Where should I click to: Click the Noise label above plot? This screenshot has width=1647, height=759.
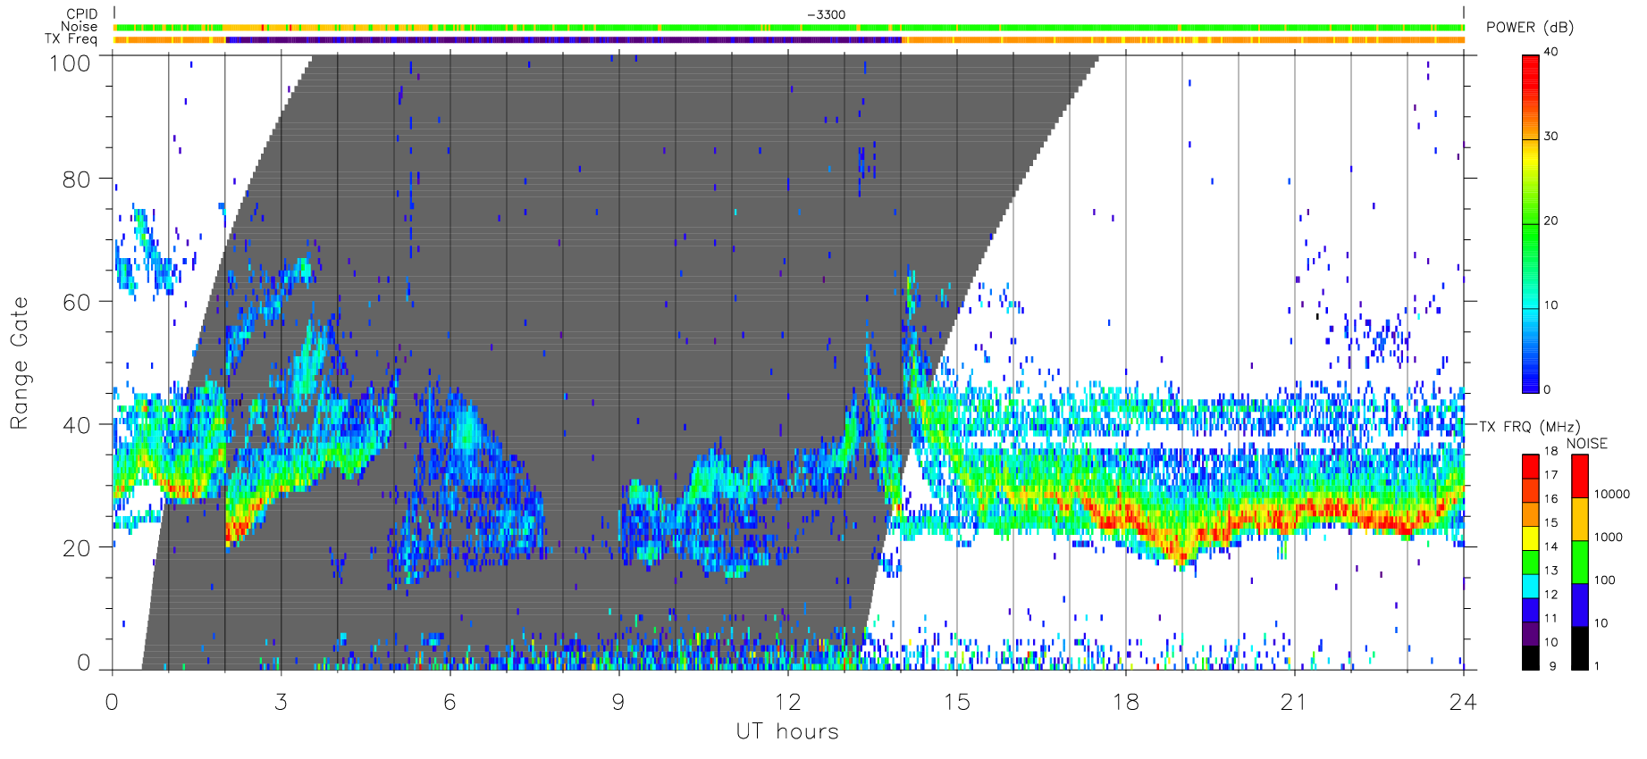tap(79, 27)
